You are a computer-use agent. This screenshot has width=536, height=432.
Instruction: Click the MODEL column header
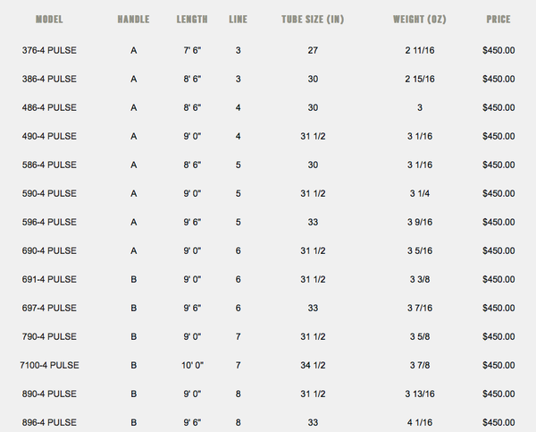[49, 19]
